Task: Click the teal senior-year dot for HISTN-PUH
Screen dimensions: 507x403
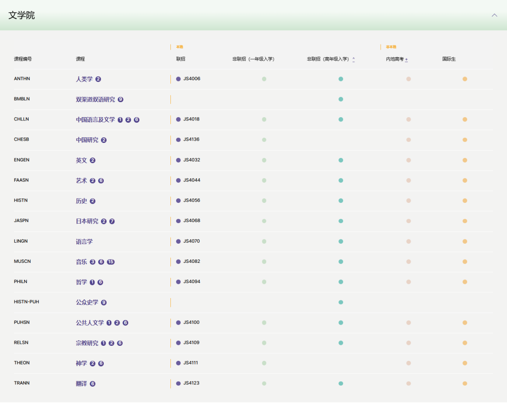Action: pyautogui.click(x=341, y=302)
